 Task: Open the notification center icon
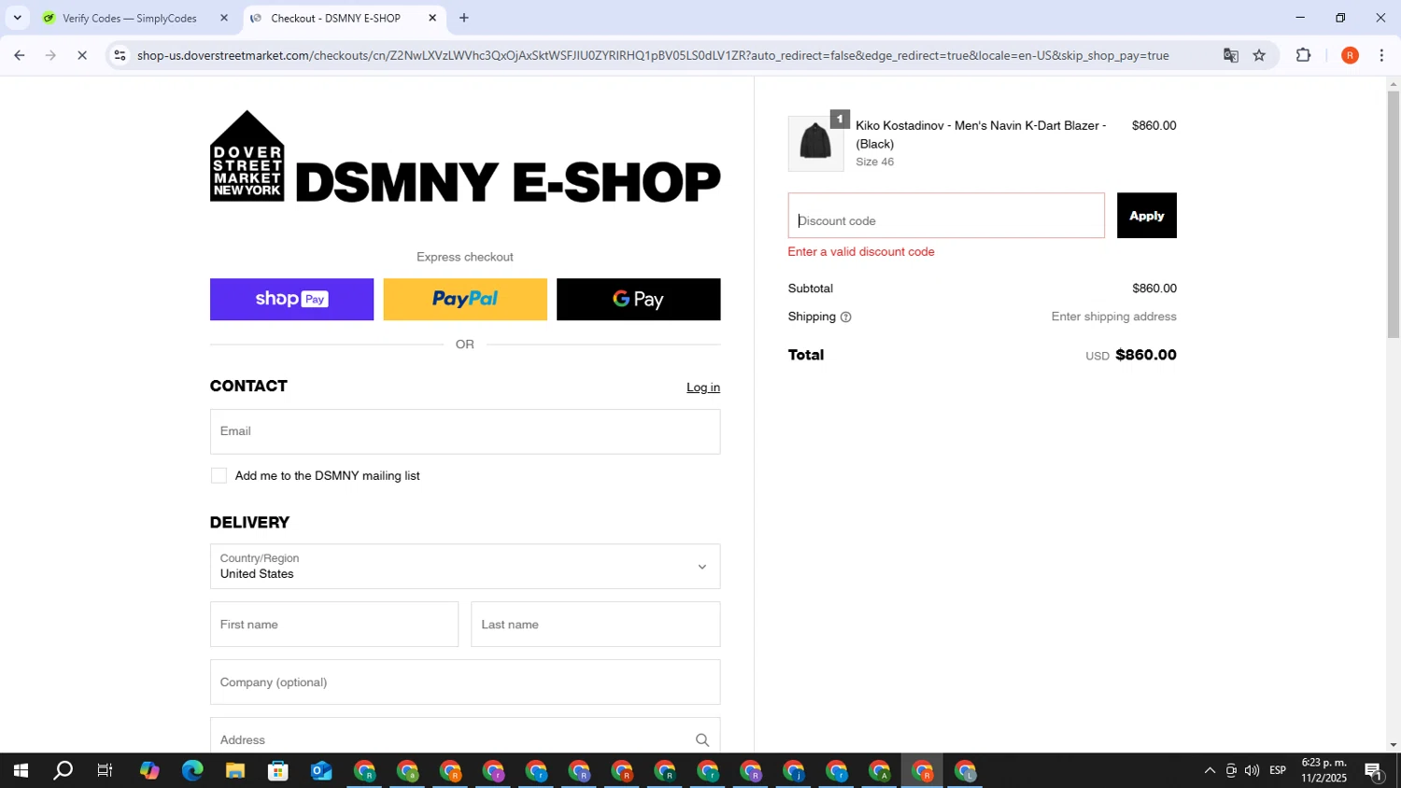click(1374, 771)
